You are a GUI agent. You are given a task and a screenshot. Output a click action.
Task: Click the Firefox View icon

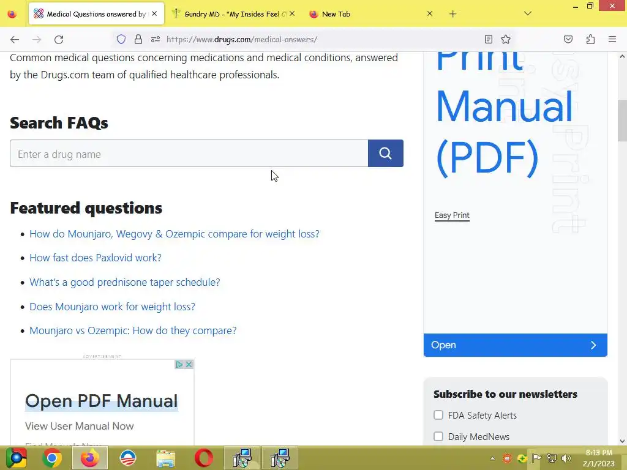(x=12, y=14)
